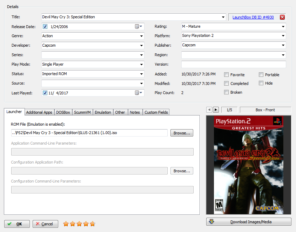This screenshot has width=296, height=232.
Task: Expand the Title dropdown
Action: point(223,17)
